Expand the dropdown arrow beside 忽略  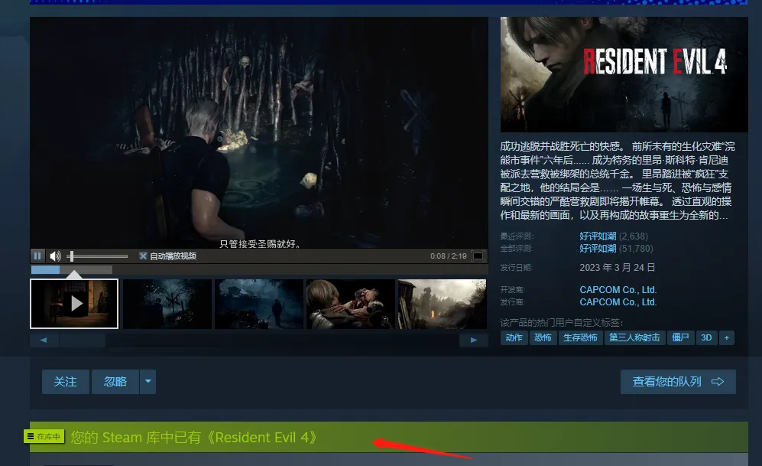(x=148, y=381)
